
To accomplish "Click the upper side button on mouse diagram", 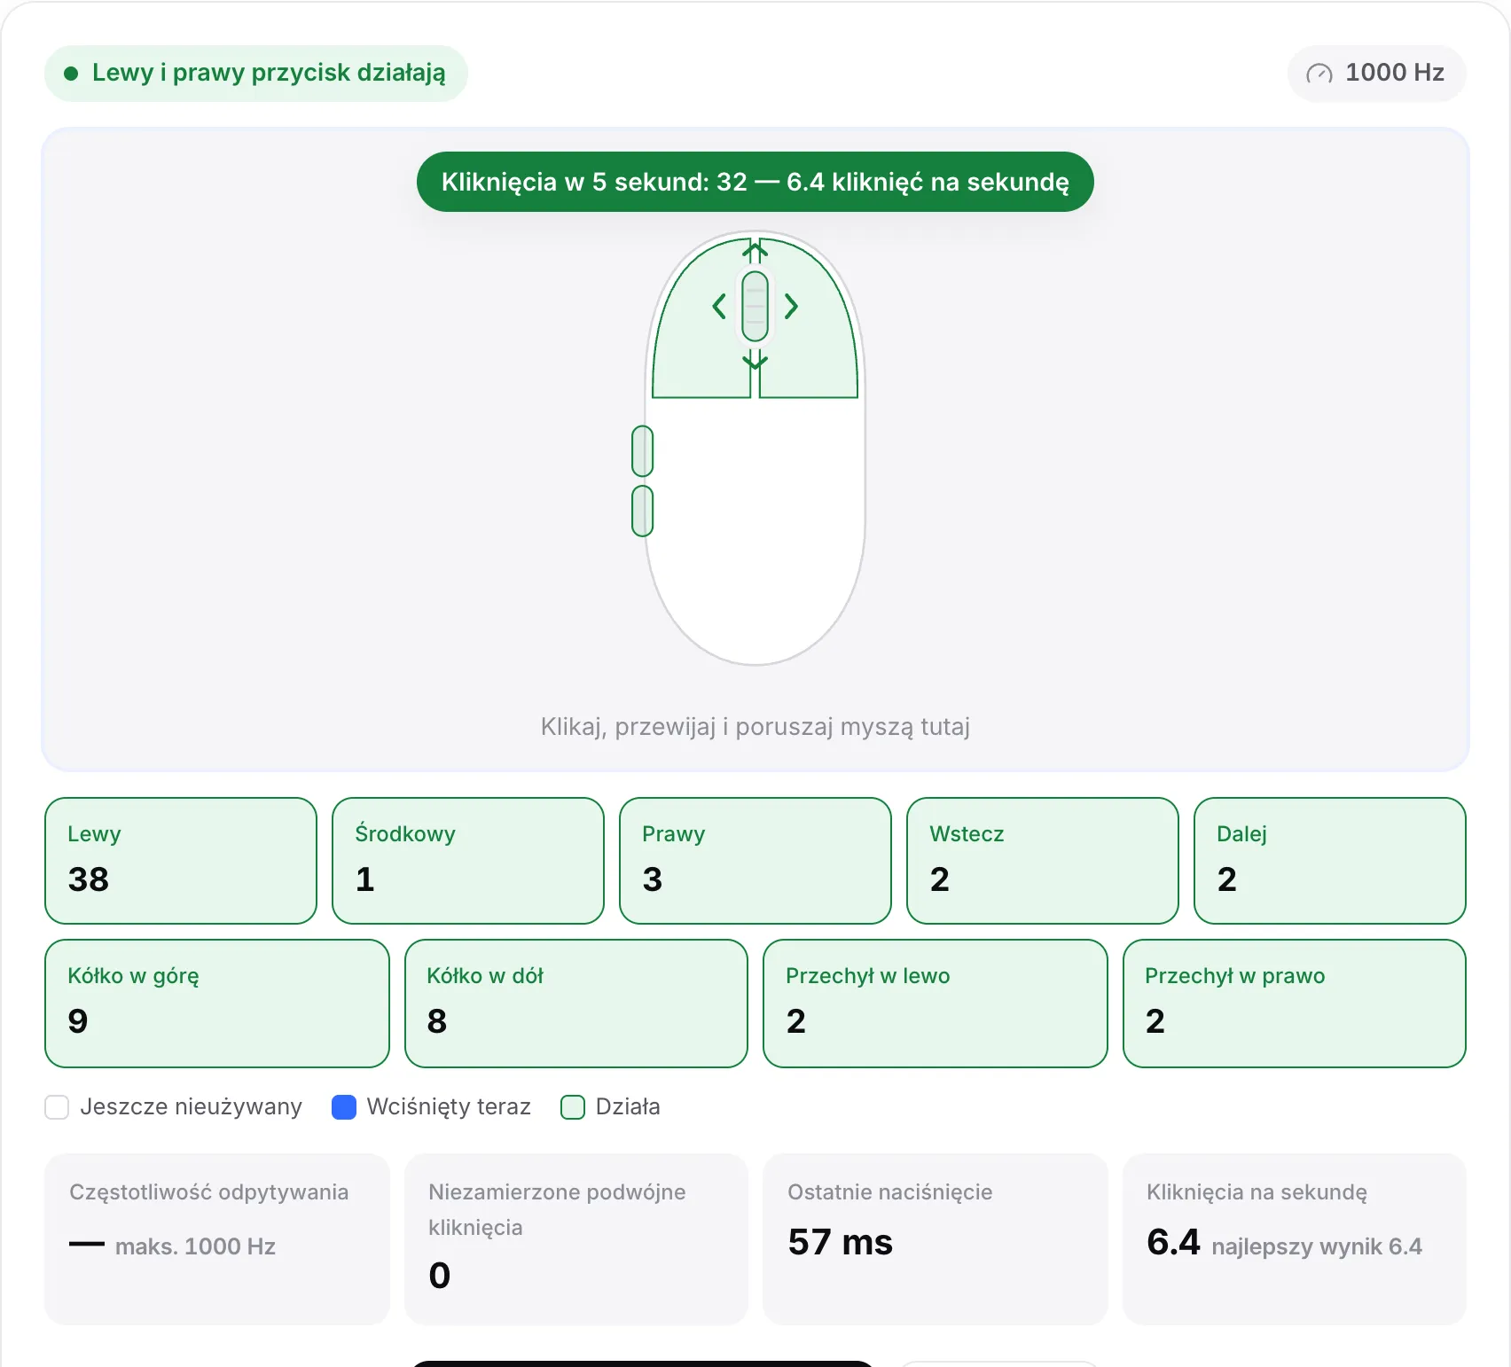I will click(x=642, y=451).
